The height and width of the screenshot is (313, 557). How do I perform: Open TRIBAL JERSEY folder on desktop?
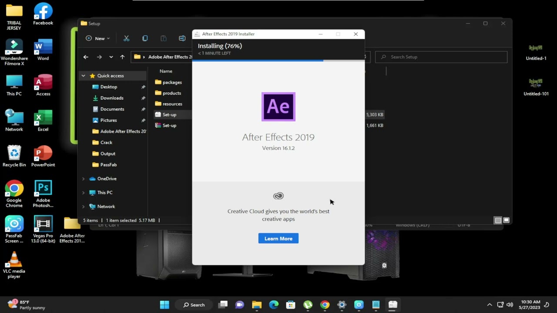click(x=14, y=17)
